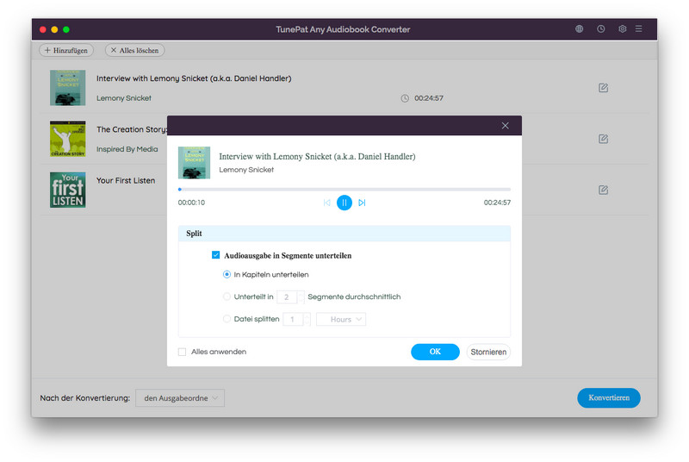Viewport: 689px width, 462px height.
Task: Open the settings gear icon
Action: tap(622, 29)
